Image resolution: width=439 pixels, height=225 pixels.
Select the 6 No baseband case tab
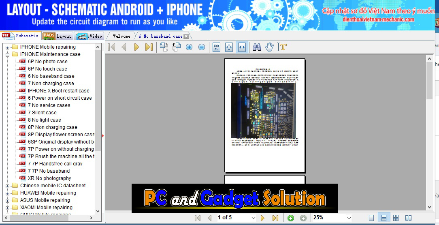(160, 36)
